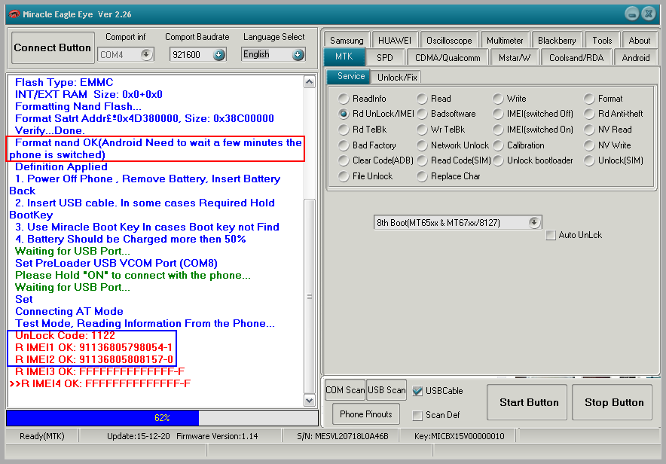Open the Language Select dropdown arrow
The height and width of the screenshot is (464, 666).
click(298, 54)
